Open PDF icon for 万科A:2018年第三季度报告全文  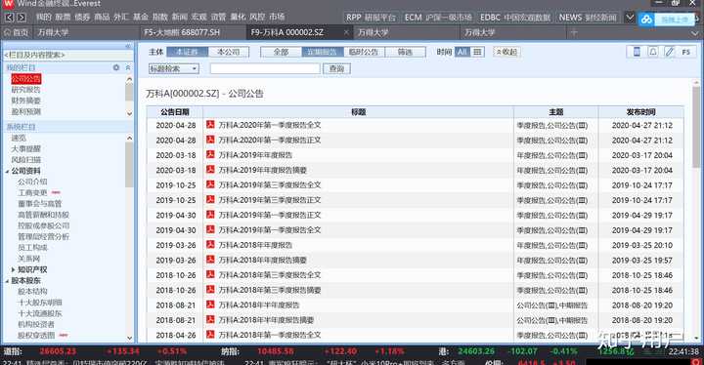[x=210, y=274]
